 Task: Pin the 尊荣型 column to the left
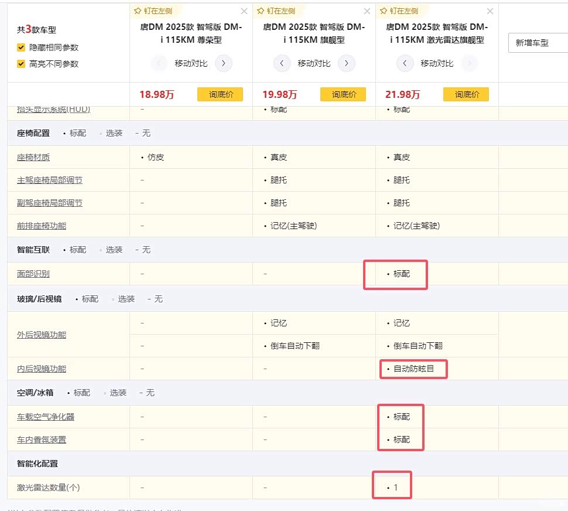[x=153, y=11]
